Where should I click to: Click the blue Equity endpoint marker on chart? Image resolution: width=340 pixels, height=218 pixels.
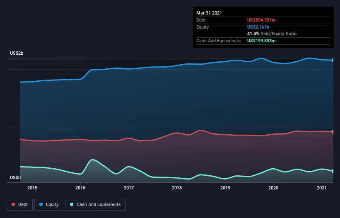tap(333, 60)
